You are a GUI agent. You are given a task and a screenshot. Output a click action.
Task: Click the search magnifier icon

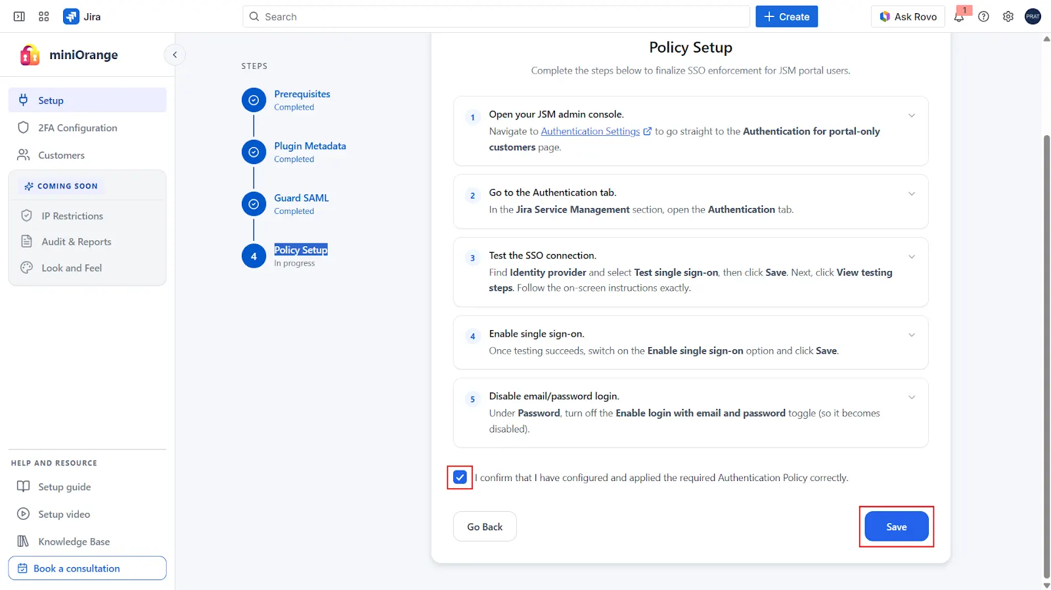click(254, 16)
